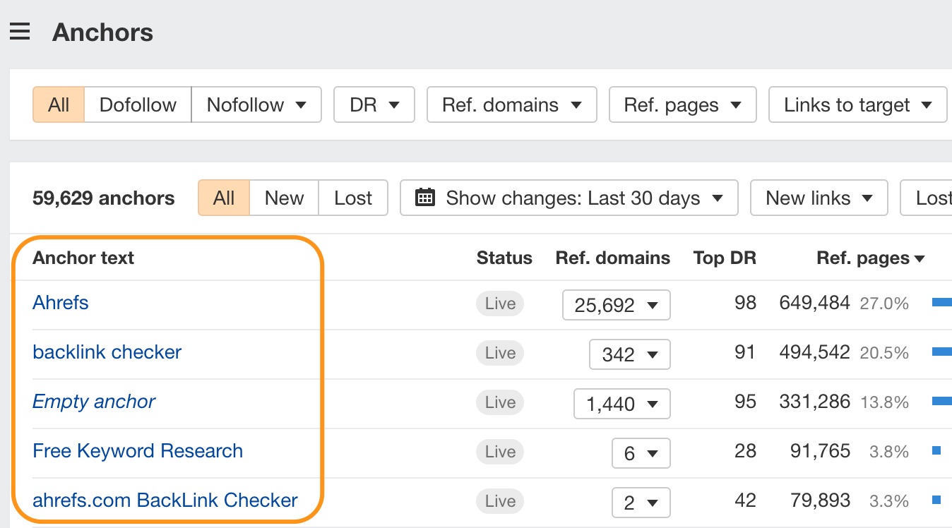The height and width of the screenshot is (528, 952).
Task: Open the New links dropdown
Action: click(x=819, y=198)
